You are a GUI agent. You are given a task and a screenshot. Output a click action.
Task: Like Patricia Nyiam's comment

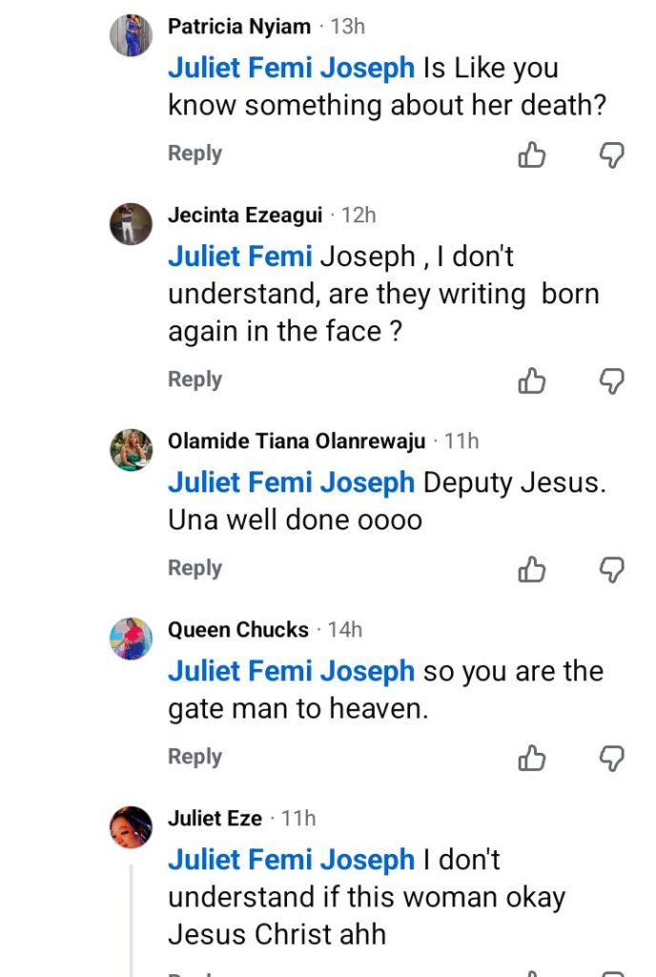tap(532, 156)
